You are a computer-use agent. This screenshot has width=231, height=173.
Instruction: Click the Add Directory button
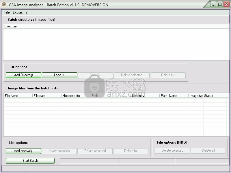(23, 75)
